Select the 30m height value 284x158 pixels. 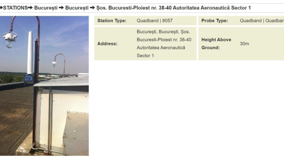244,44
